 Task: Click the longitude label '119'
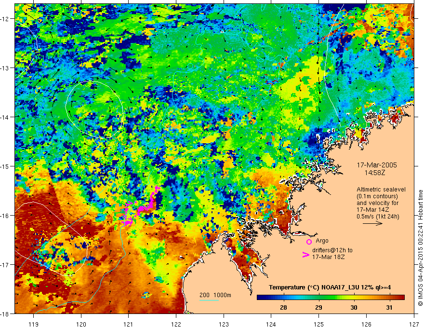(34, 324)
